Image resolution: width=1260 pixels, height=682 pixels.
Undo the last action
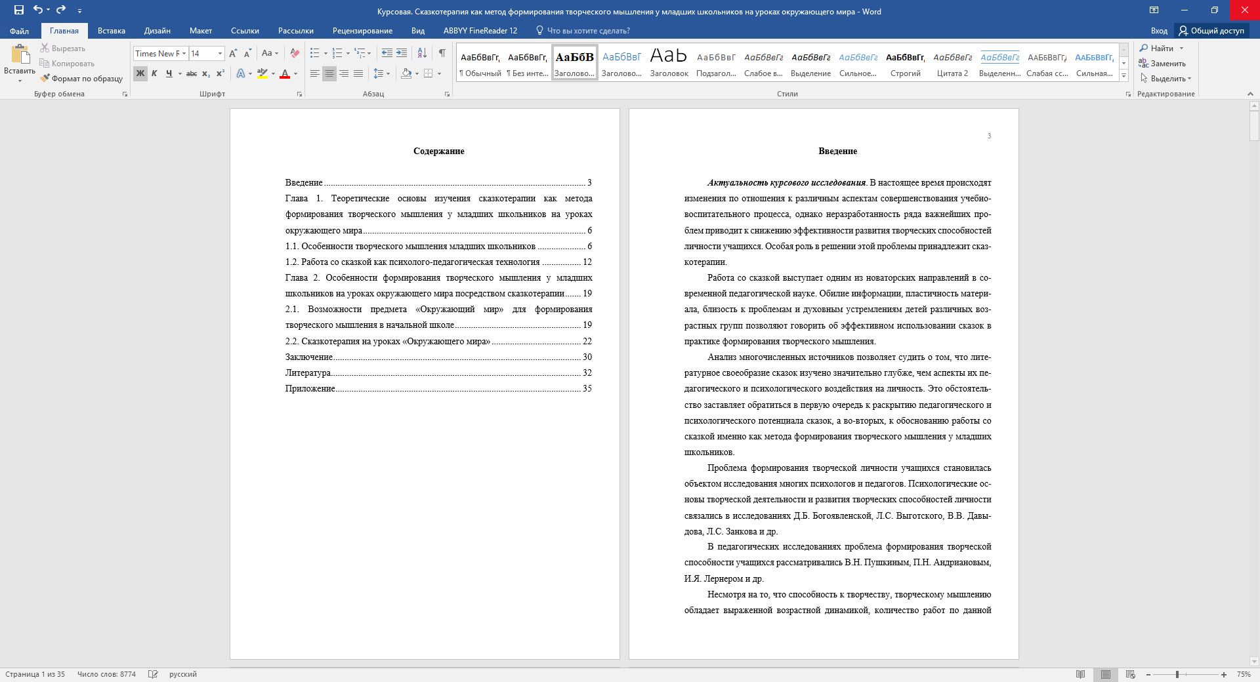37,10
